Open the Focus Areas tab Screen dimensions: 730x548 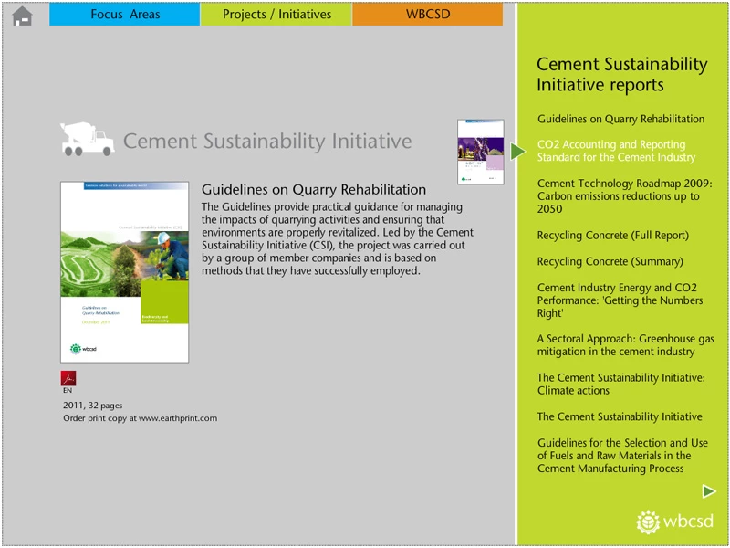[x=125, y=14]
